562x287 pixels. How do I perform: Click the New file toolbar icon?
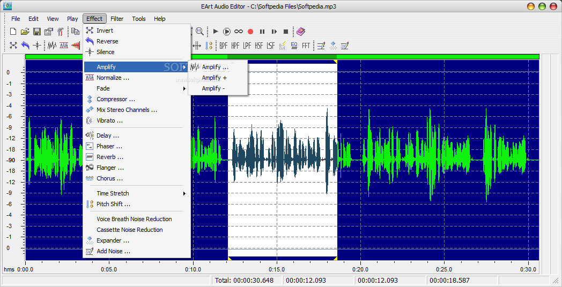(13, 32)
